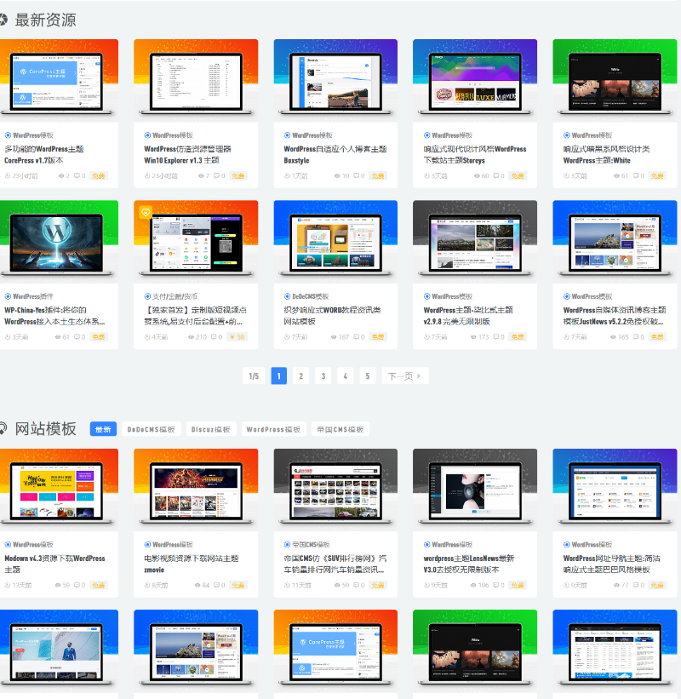Open the Boxstyle 自适应个人博客主题 title link
The image size is (681, 699).
[x=335, y=154]
